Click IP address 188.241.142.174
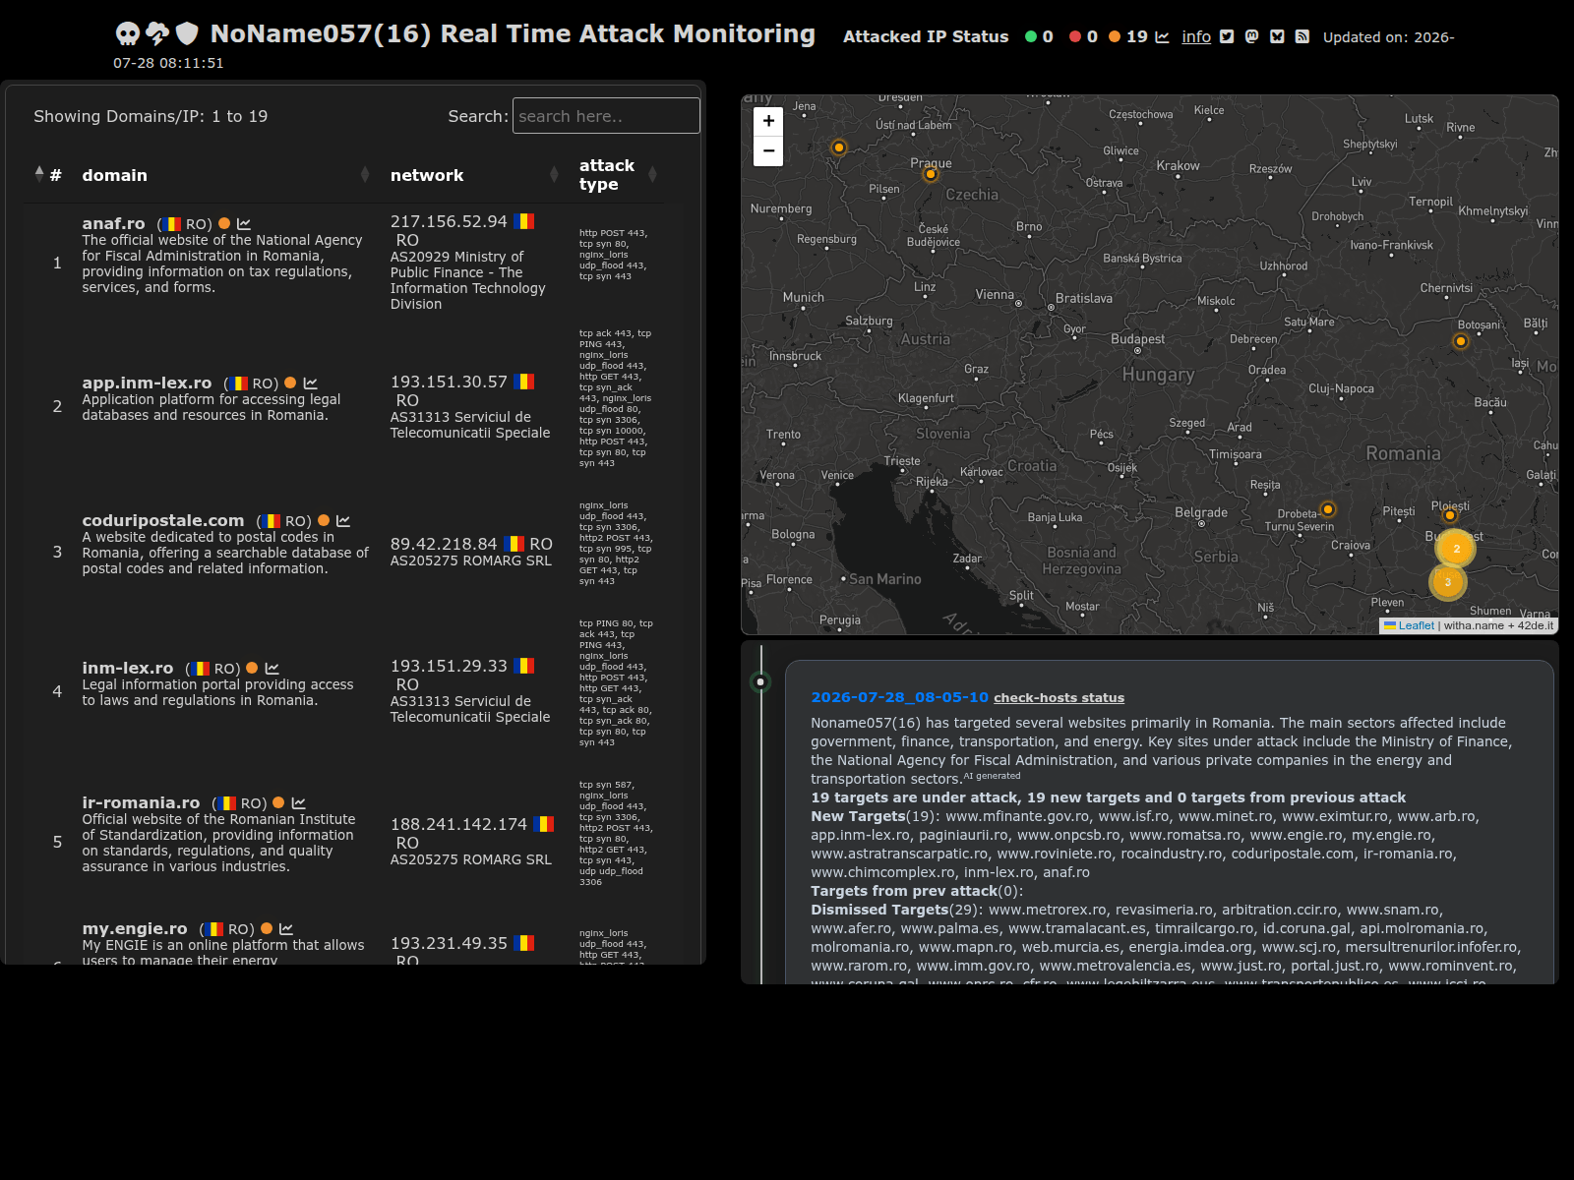This screenshot has width=1574, height=1180. (x=458, y=825)
